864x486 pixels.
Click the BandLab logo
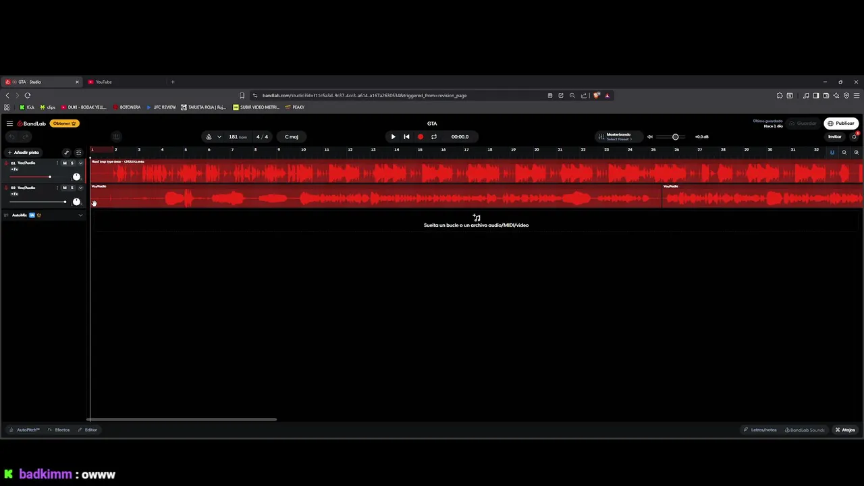pos(32,124)
